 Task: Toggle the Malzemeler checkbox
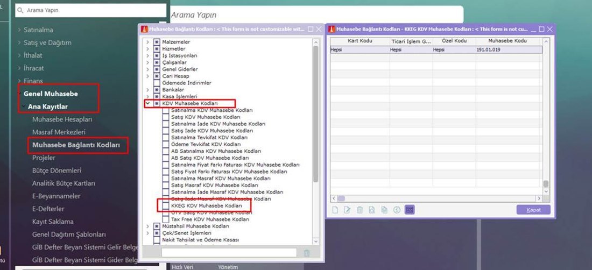click(x=157, y=42)
